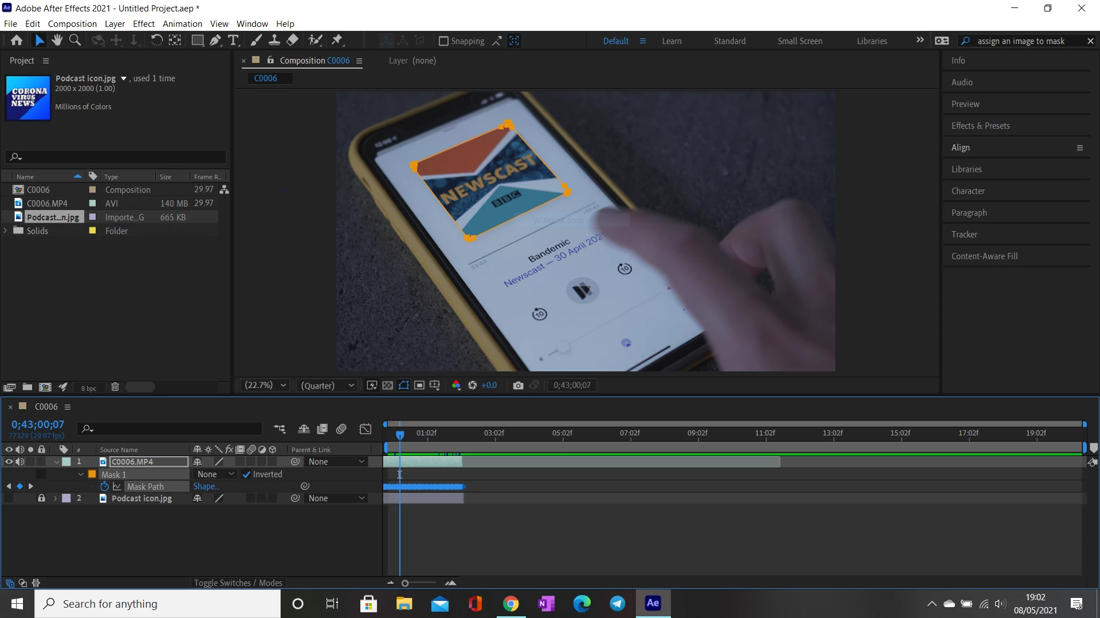This screenshot has width=1100, height=618.
Task: Select the Zoom tool
Action: tap(74, 41)
